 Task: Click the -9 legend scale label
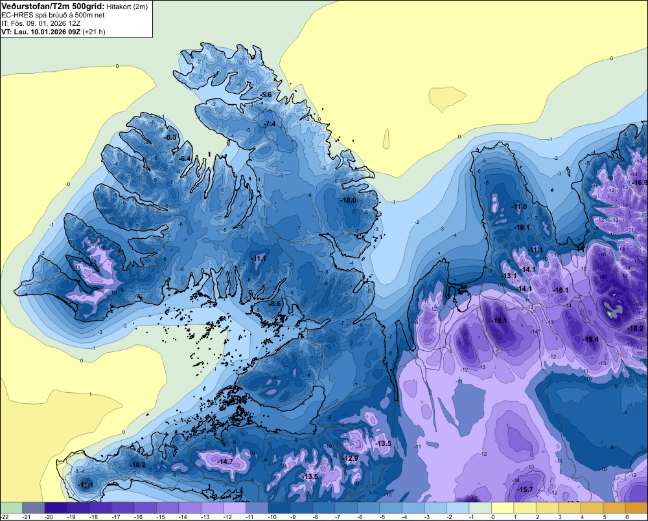point(292,517)
